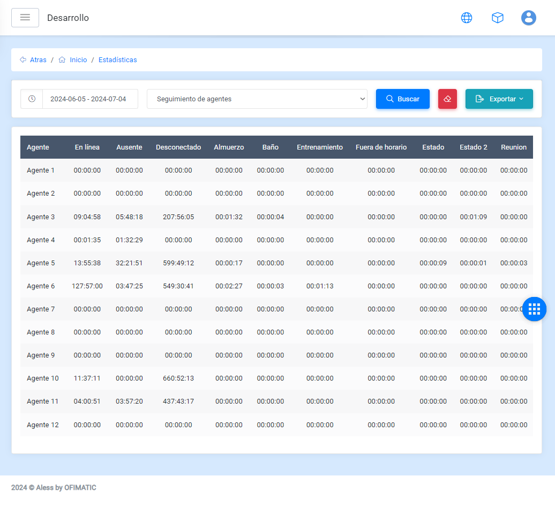The width and height of the screenshot is (555, 506).
Task: Click the En línea column header
Action: click(87, 147)
